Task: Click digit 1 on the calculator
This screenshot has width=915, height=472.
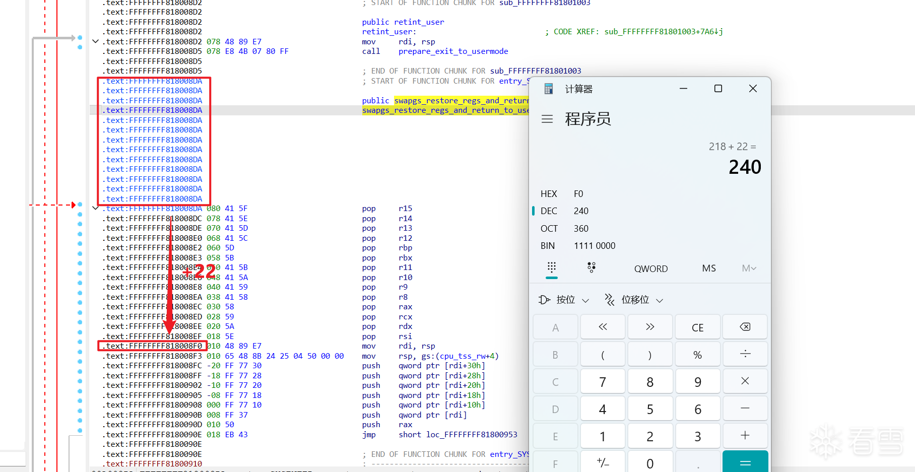Action: pos(603,436)
